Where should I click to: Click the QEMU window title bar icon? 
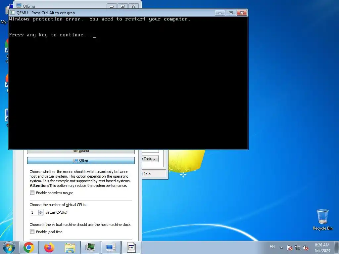coord(12,13)
